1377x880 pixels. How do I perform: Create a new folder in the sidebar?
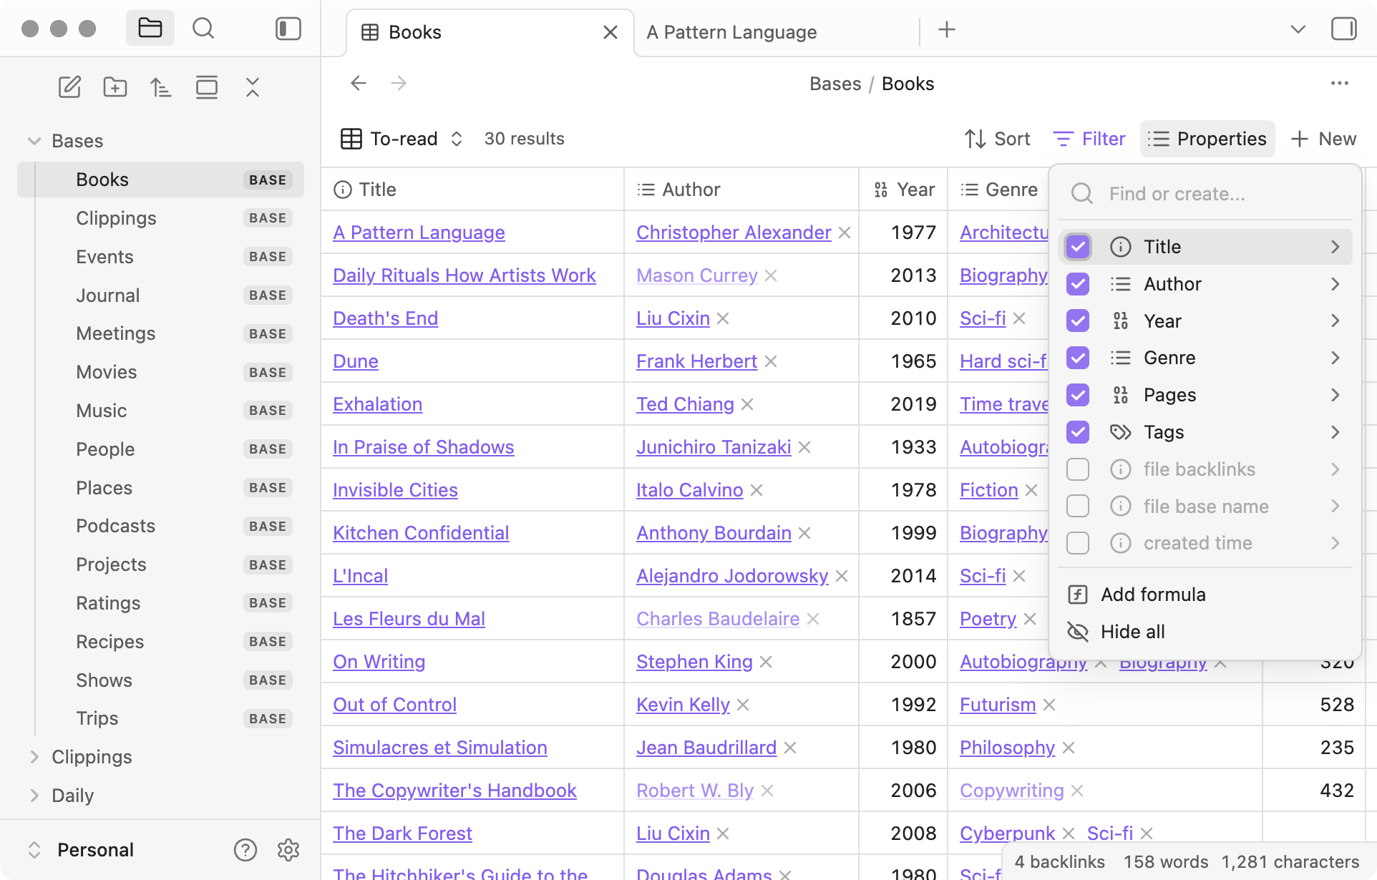(115, 87)
